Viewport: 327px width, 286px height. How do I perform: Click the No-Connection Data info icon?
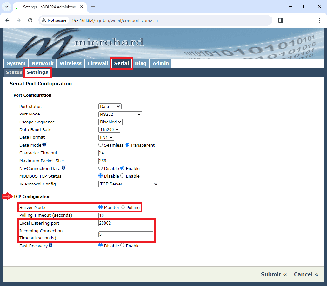[x=63, y=168]
